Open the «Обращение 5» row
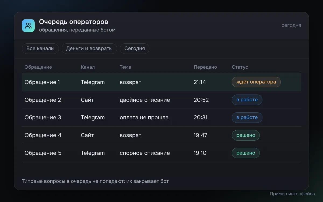This screenshot has height=202, width=323. pyautogui.click(x=161, y=153)
